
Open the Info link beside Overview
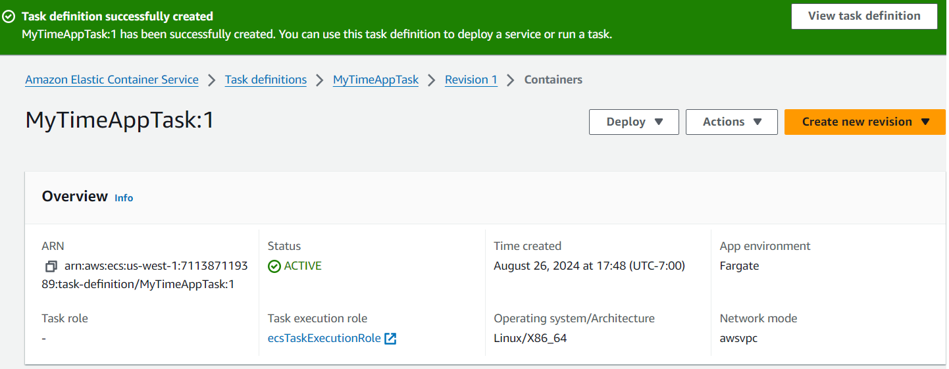coord(124,197)
